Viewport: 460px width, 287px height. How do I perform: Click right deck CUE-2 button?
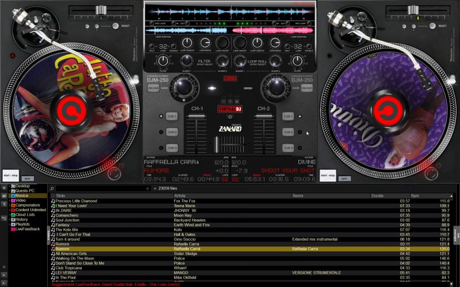point(288,132)
